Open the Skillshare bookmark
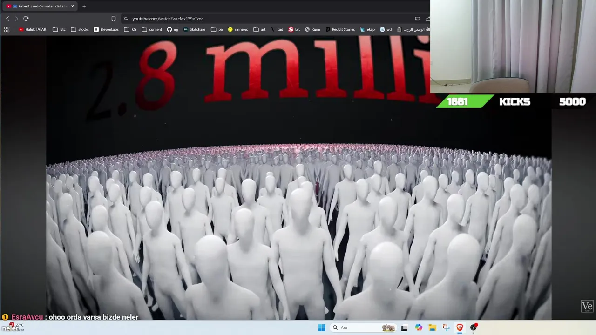 tap(194, 29)
